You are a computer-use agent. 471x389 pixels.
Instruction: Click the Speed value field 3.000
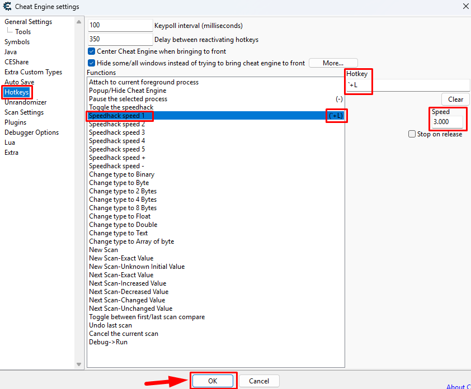click(447, 122)
